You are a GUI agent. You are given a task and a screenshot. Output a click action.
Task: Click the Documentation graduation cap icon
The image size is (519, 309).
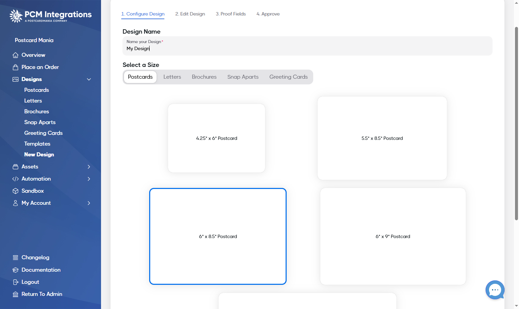tap(15, 270)
